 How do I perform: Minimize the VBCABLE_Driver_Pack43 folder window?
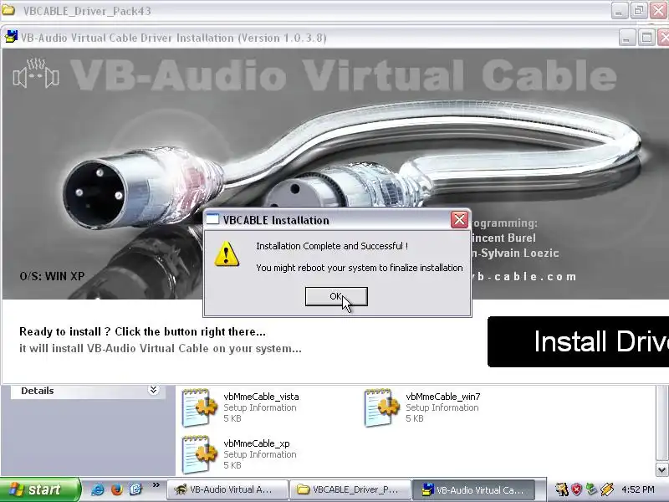click(x=619, y=10)
